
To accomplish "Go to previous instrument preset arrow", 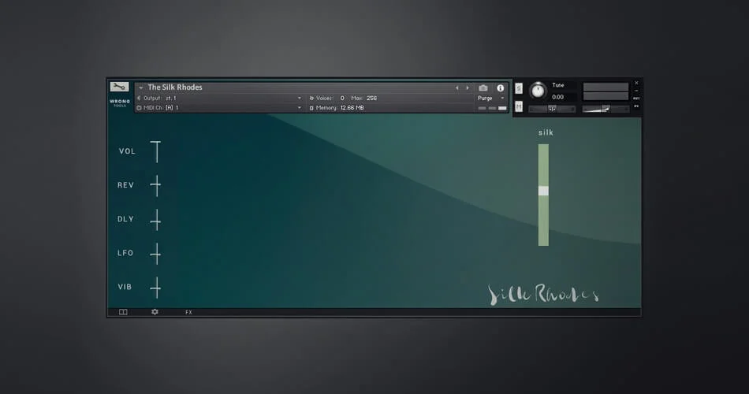I will (x=457, y=88).
